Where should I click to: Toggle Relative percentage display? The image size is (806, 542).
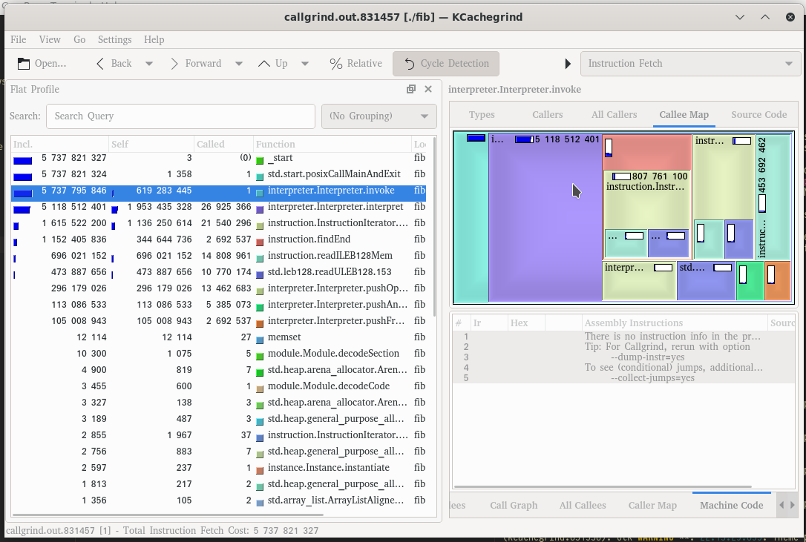pos(356,64)
